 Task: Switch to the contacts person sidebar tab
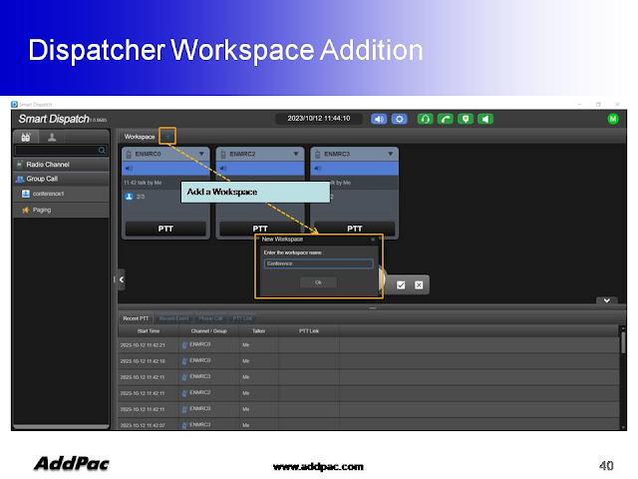pyautogui.click(x=52, y=137)
